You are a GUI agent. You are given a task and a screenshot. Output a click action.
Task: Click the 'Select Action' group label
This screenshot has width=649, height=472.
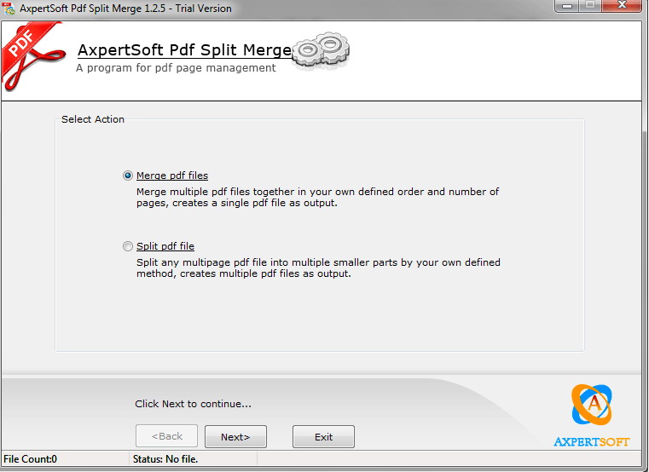point(93,119)
